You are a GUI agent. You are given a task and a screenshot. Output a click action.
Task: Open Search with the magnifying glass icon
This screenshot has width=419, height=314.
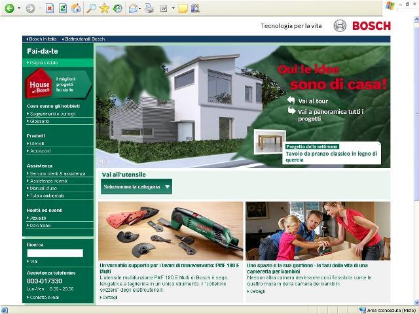click(91, 9)
